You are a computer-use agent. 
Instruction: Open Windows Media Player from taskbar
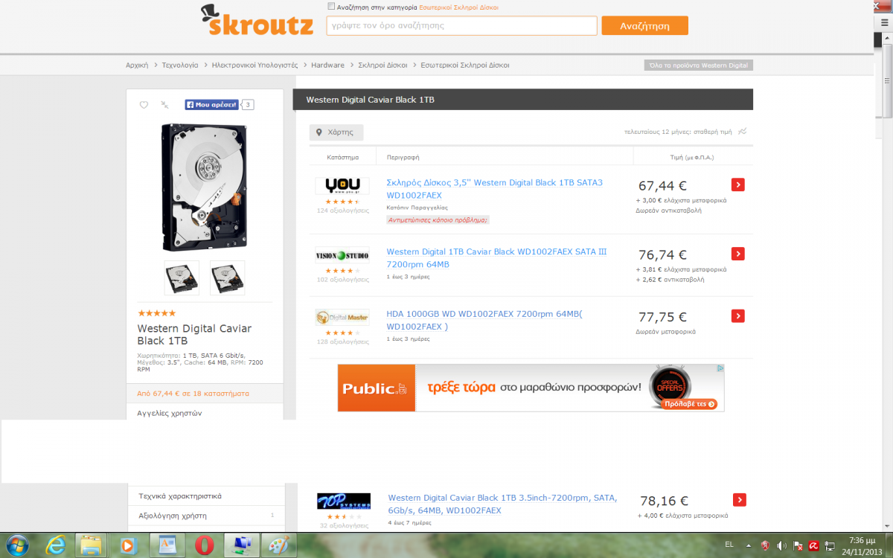tap(129, 545)
